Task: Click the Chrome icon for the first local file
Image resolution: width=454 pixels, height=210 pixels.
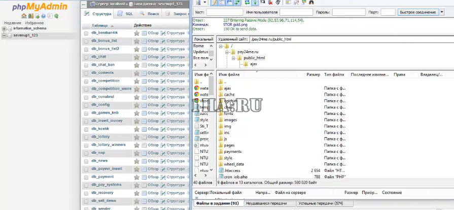Action: [x=196, y=88]
